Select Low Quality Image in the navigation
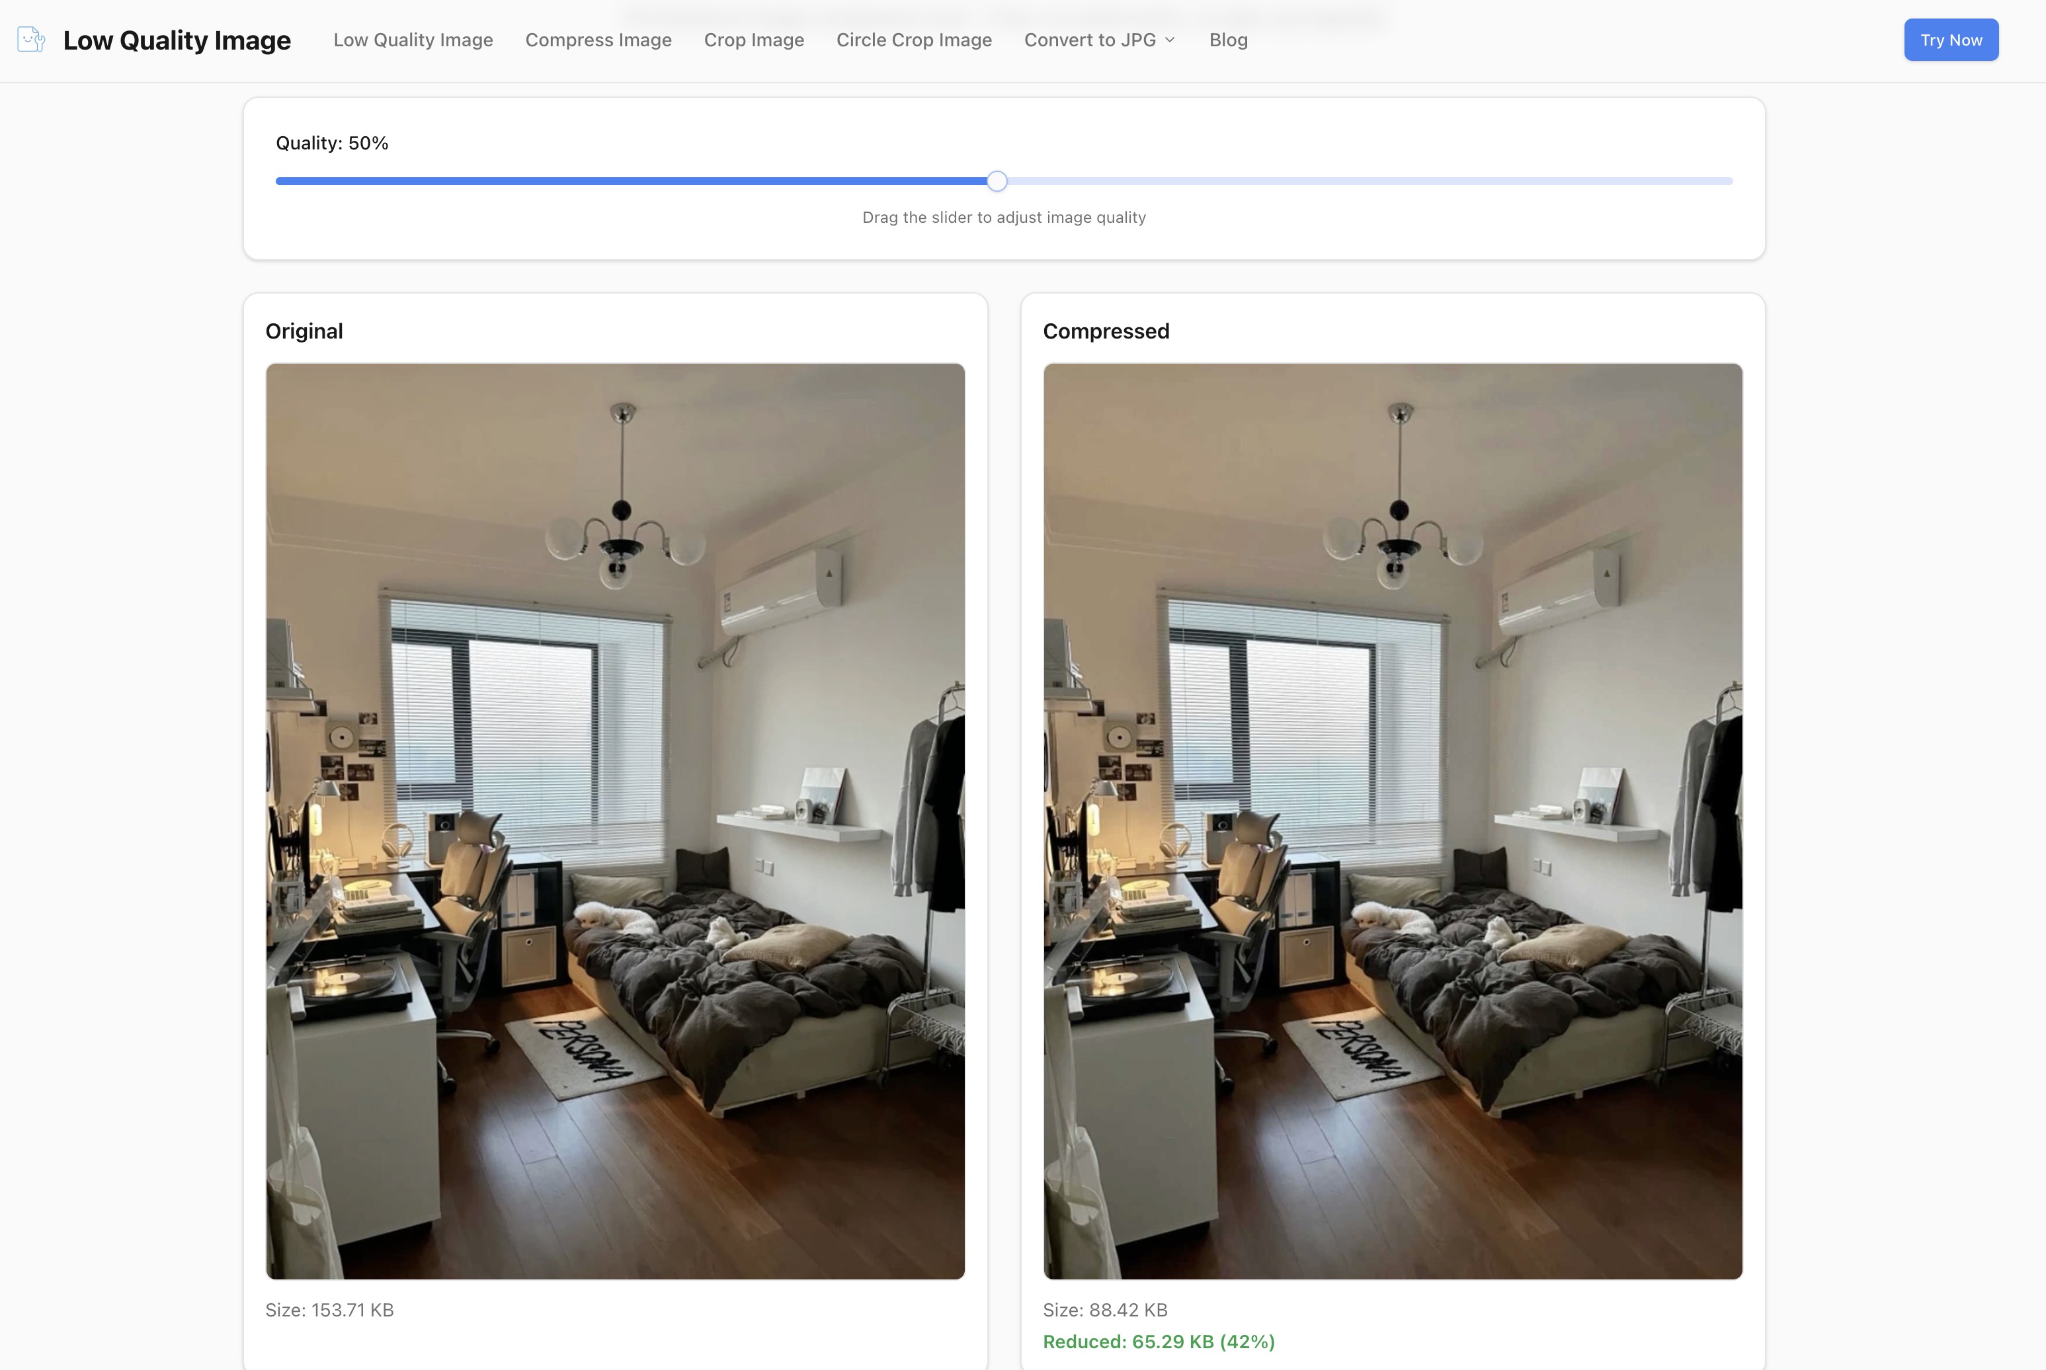Screen dimensions: 2046x1370 coord(413,39)
